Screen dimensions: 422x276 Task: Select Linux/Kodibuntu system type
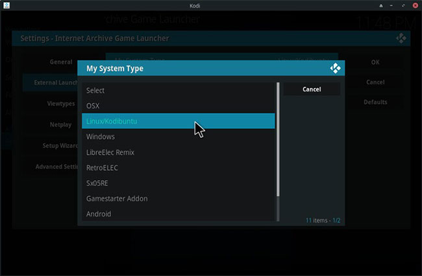click(178, 121)
